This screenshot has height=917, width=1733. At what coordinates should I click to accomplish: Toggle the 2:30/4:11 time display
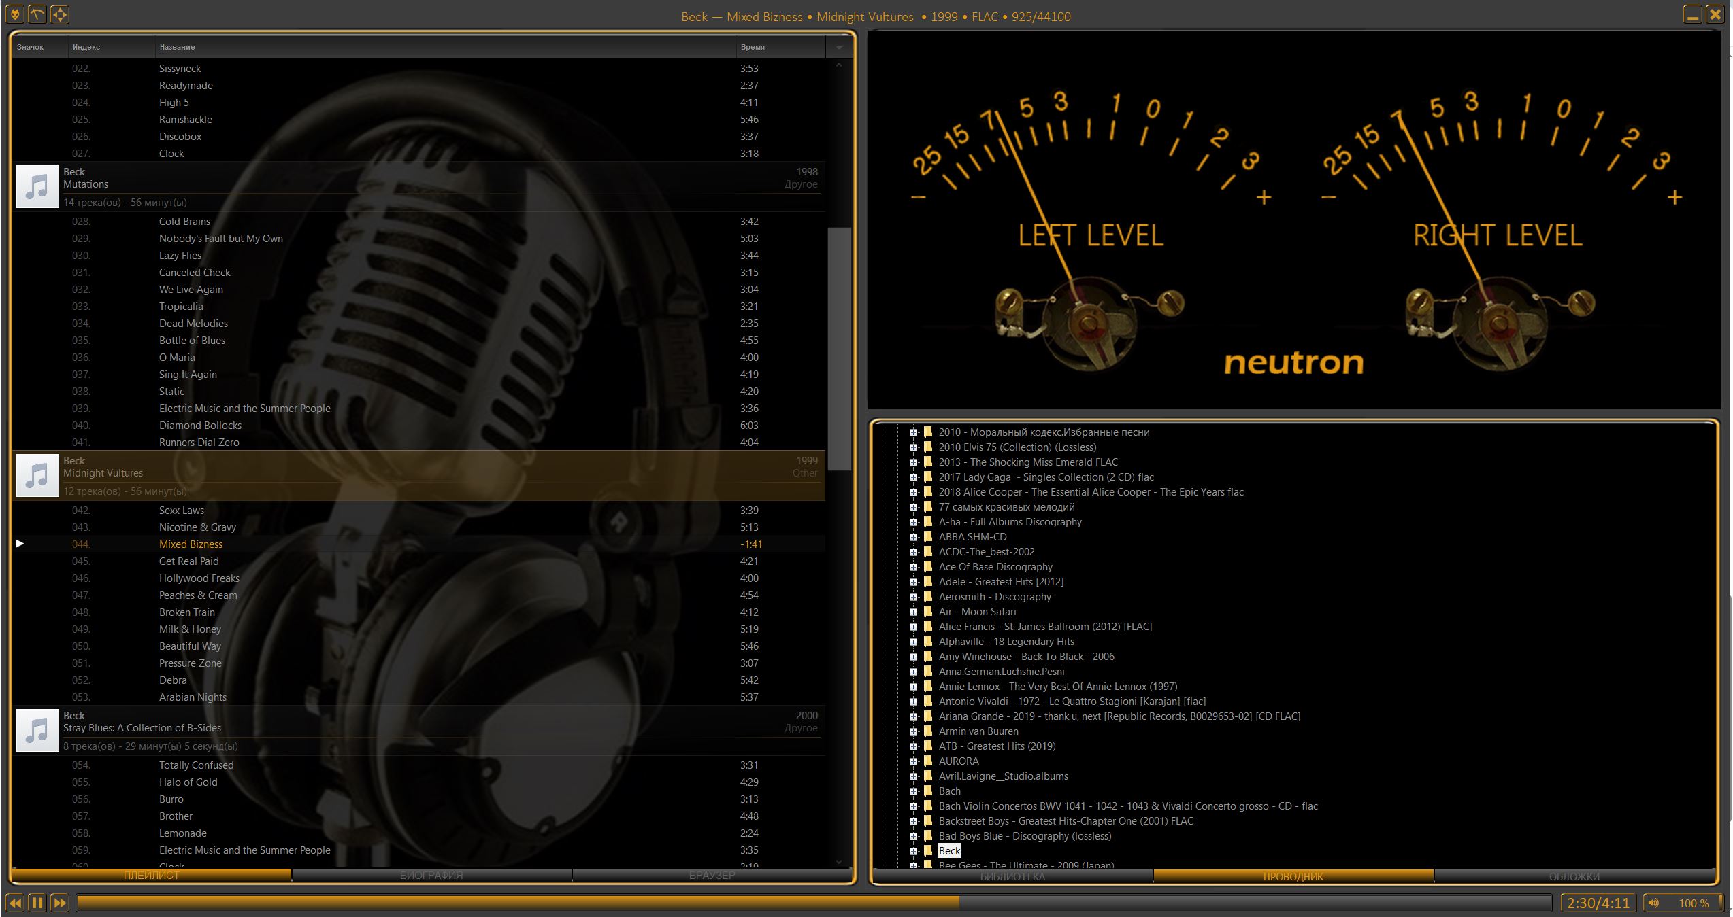click(x=1598, y=903)
